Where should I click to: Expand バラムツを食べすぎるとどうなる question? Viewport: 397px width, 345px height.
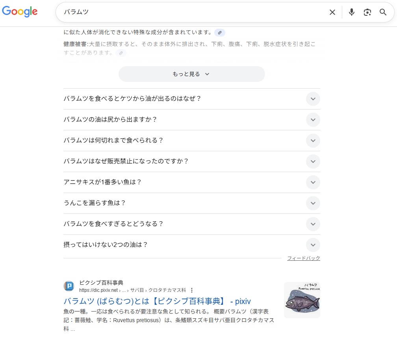pyautogui.click(x=313, y=224)
